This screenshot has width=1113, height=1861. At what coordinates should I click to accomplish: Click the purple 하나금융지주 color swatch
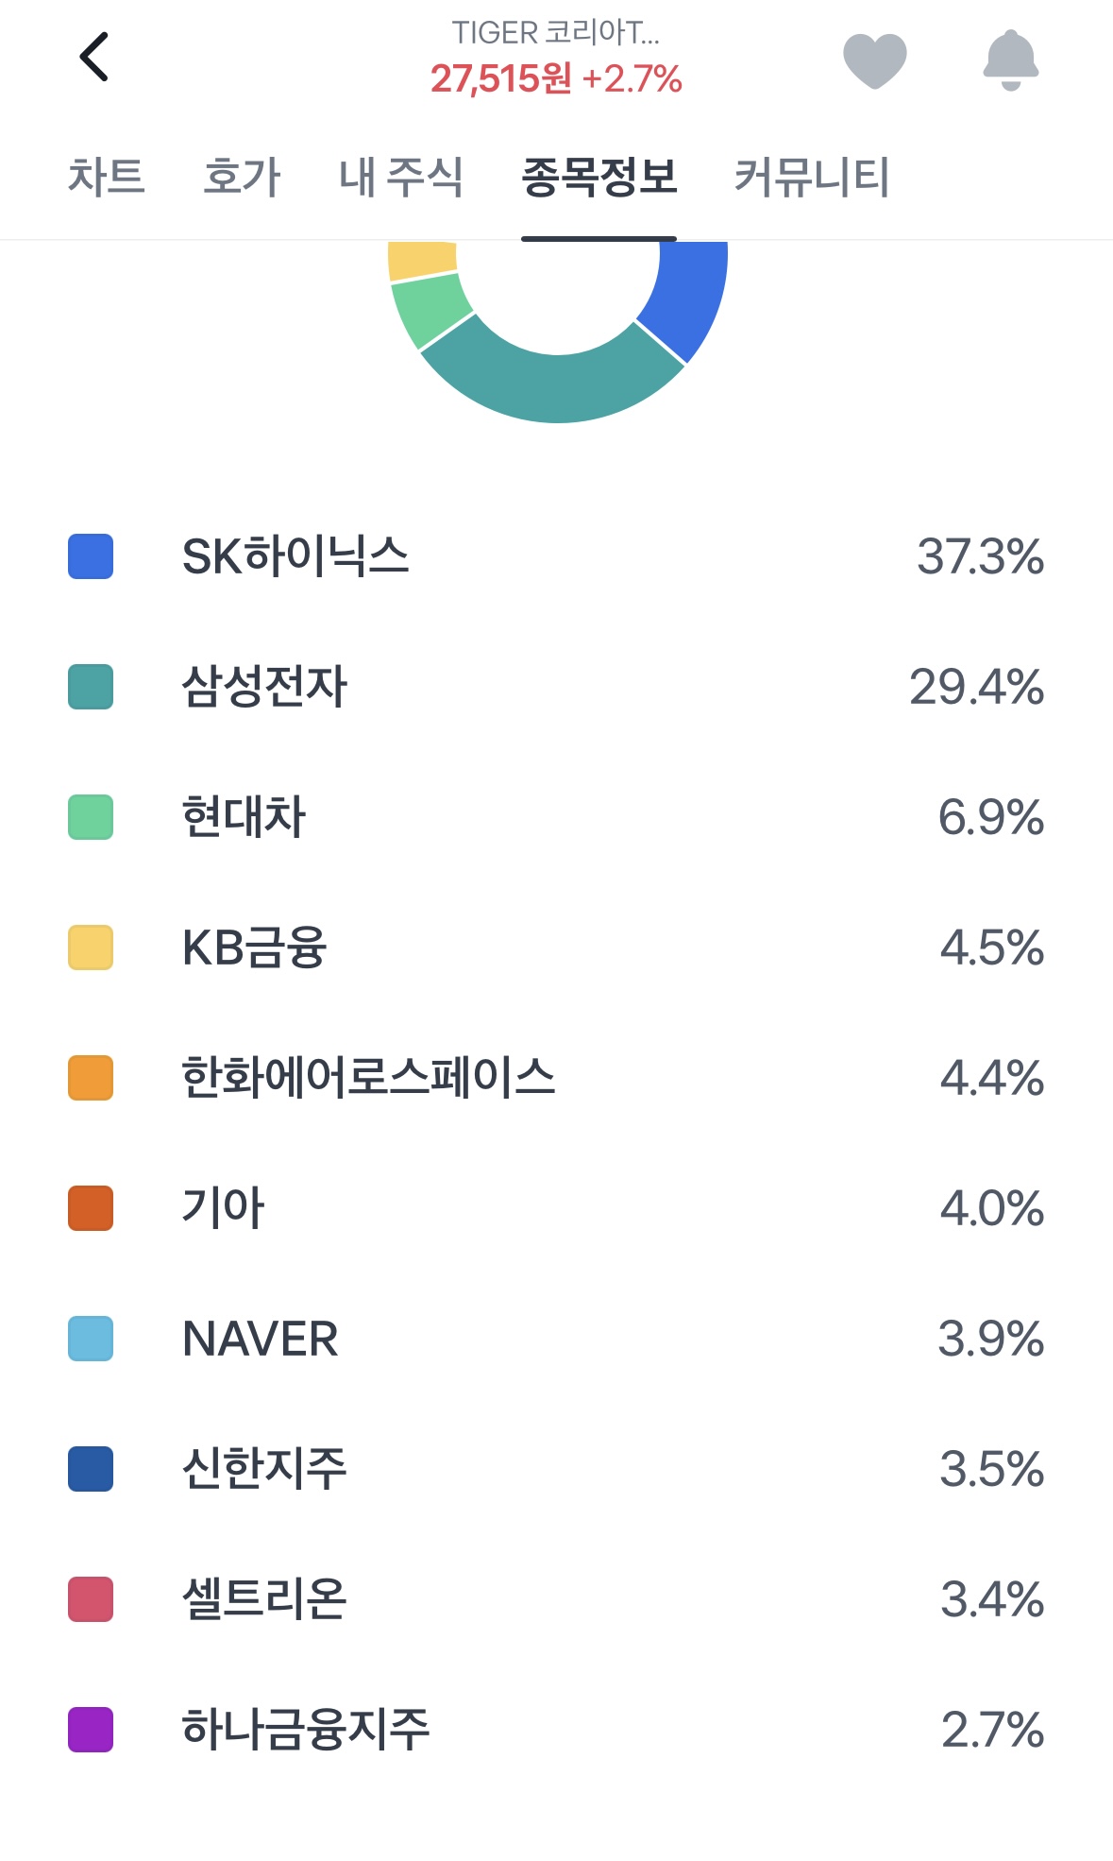(91, 1730)
